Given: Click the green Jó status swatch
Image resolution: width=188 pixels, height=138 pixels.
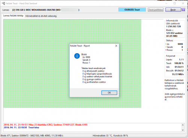Looking at the screenshot, I should [x=166, y=44].
